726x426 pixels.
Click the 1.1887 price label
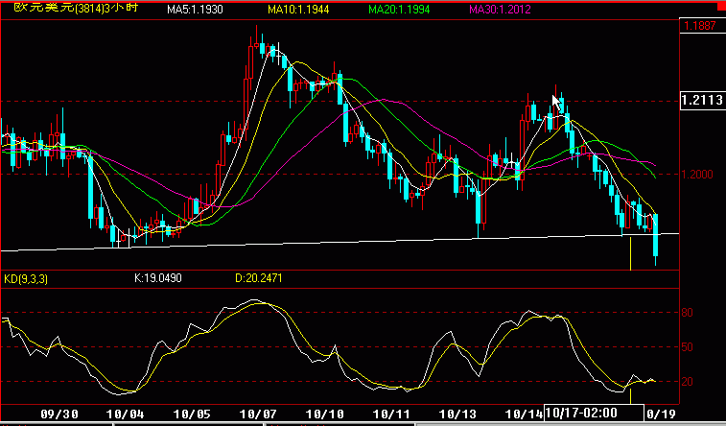click(x=700, y=26)
